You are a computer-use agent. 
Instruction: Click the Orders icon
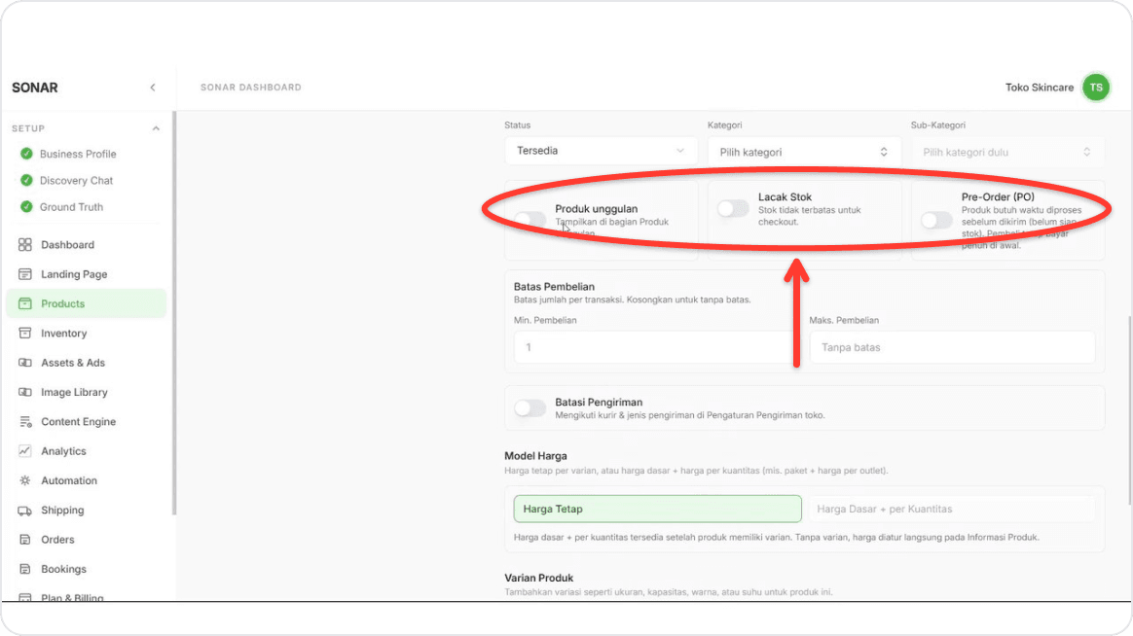point(25,540)
